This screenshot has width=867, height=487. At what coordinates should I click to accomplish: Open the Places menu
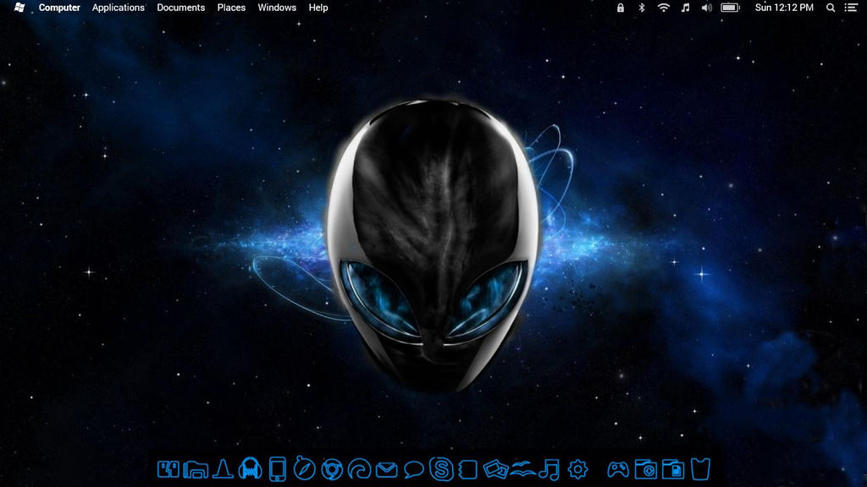(x=231, y=8)
